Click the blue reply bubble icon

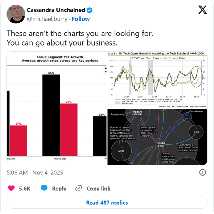point(44,188)
